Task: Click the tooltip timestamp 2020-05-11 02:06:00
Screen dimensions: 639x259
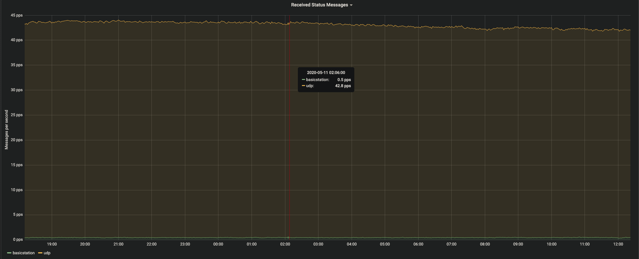Action: coord(326,73)
